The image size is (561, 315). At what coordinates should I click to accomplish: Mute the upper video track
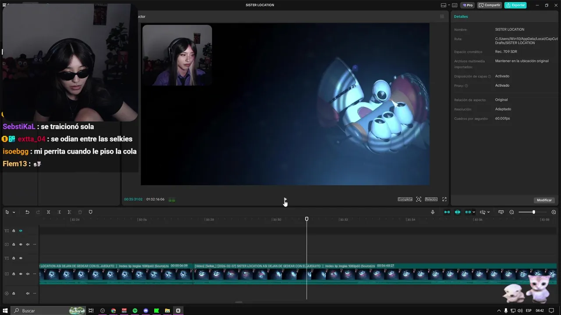click(x=28, y=245)
